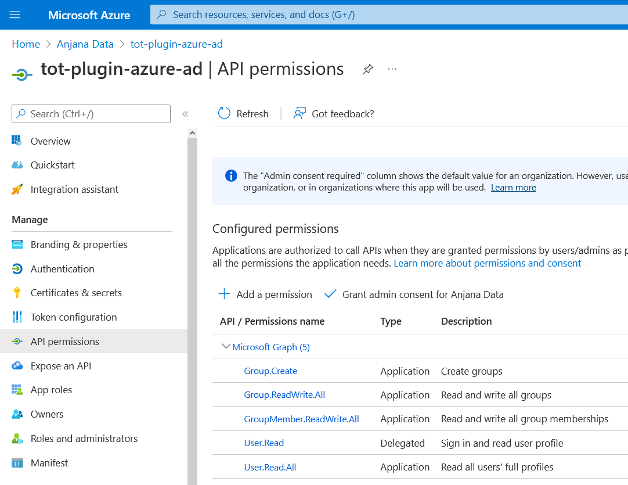628x485 pixels.
Task: Grant admin consent for Anjana Data
Action: point(422,294)
